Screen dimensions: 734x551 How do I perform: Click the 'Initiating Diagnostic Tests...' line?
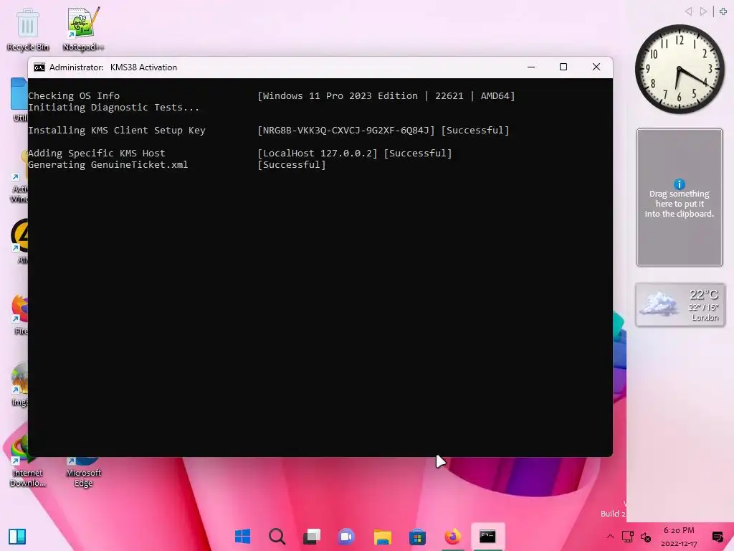coord(114,108)
